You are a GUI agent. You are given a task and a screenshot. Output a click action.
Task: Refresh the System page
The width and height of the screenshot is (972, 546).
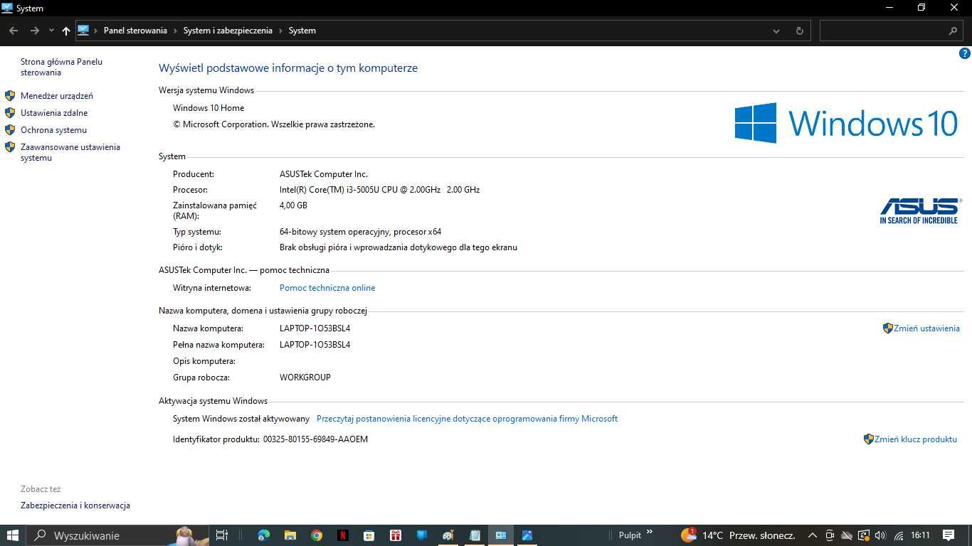[x=799, y=31]
